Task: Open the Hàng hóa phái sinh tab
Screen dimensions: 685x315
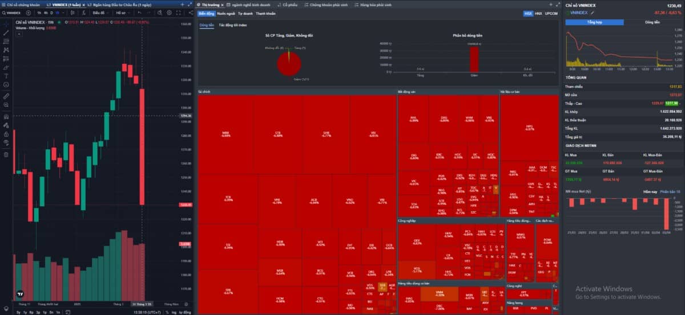Action: (374, 5)
